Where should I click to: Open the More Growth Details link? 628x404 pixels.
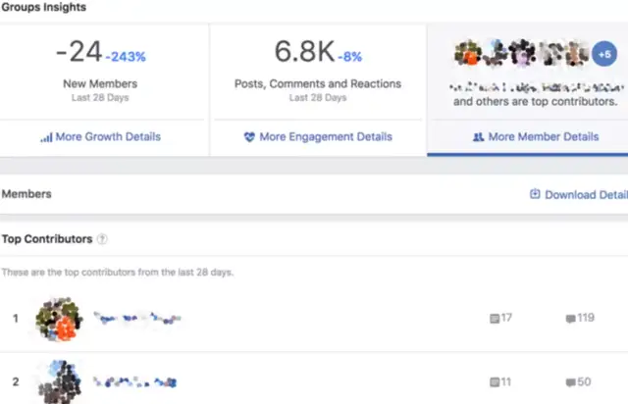point(108,137)
